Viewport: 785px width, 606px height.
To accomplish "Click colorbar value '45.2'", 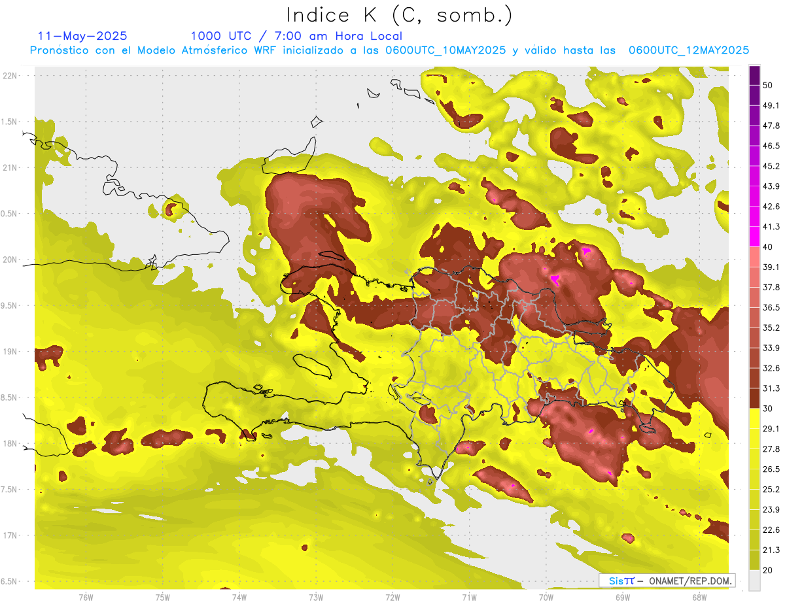I will (x=771, y=166).
